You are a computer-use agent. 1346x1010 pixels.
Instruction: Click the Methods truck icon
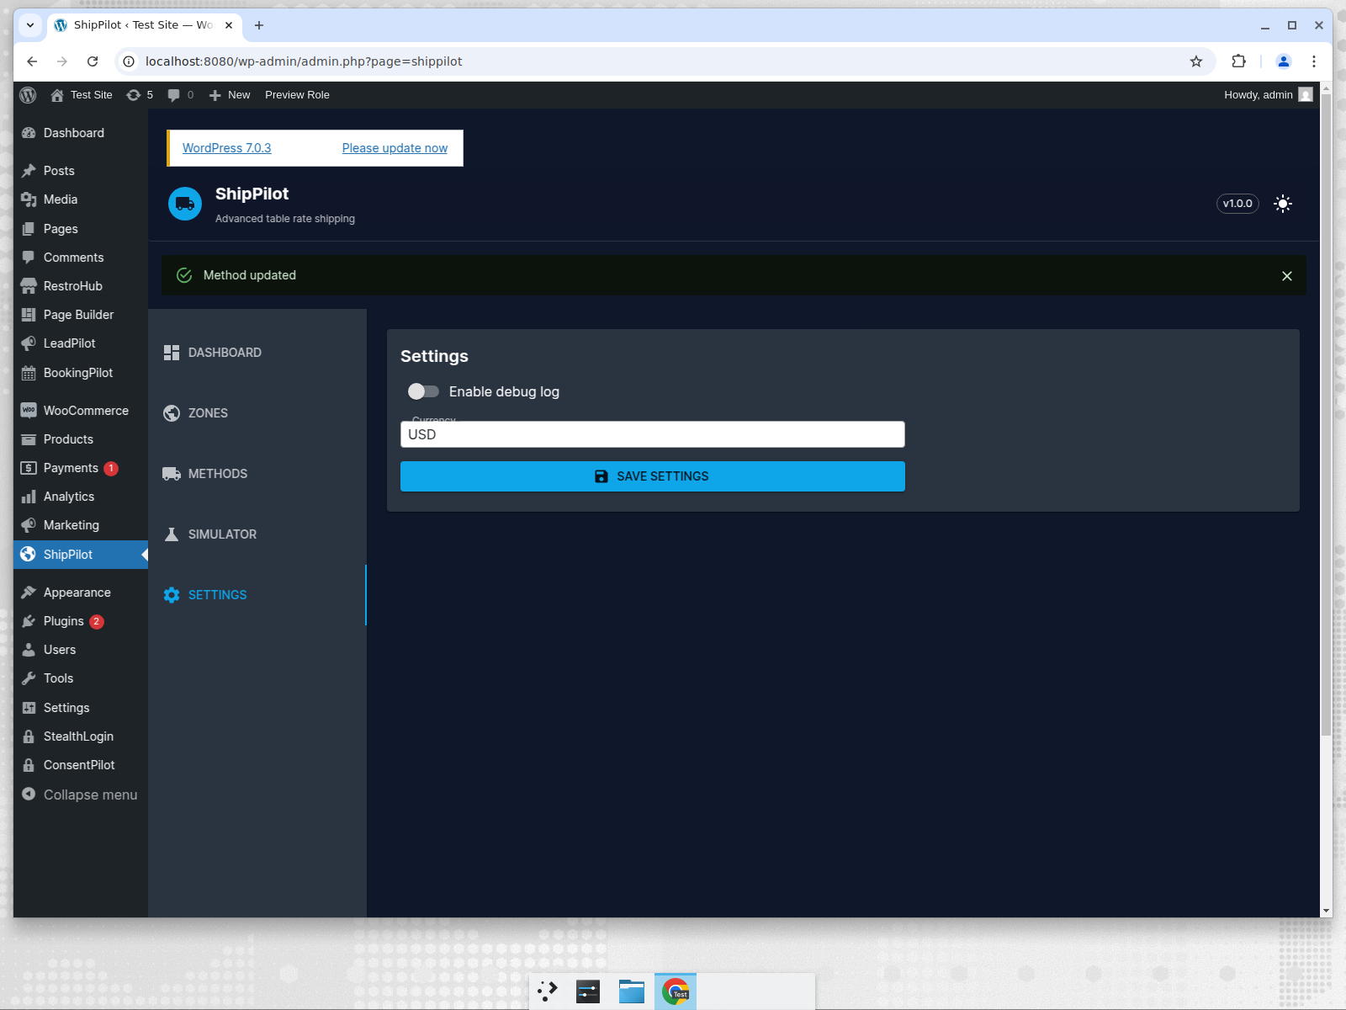[x=172, y=474]
